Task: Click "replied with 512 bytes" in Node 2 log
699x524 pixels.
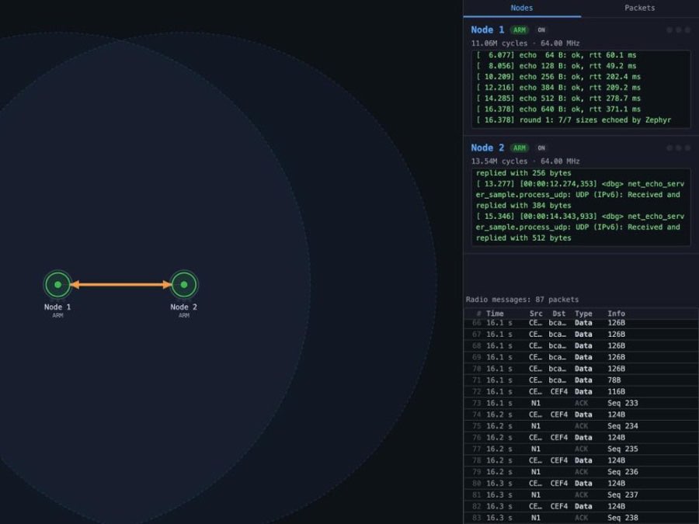Action: click(523, 238)
